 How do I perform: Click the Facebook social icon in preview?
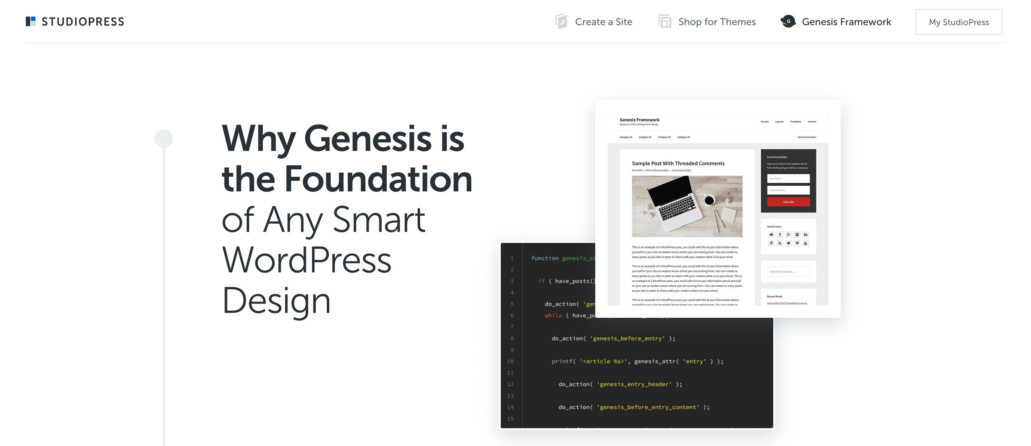tap(780, 234)
